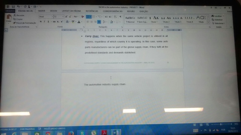Open the INSERIR ribbon tab
This screenshot has height=135, width=241.
[x=42, y=11]
